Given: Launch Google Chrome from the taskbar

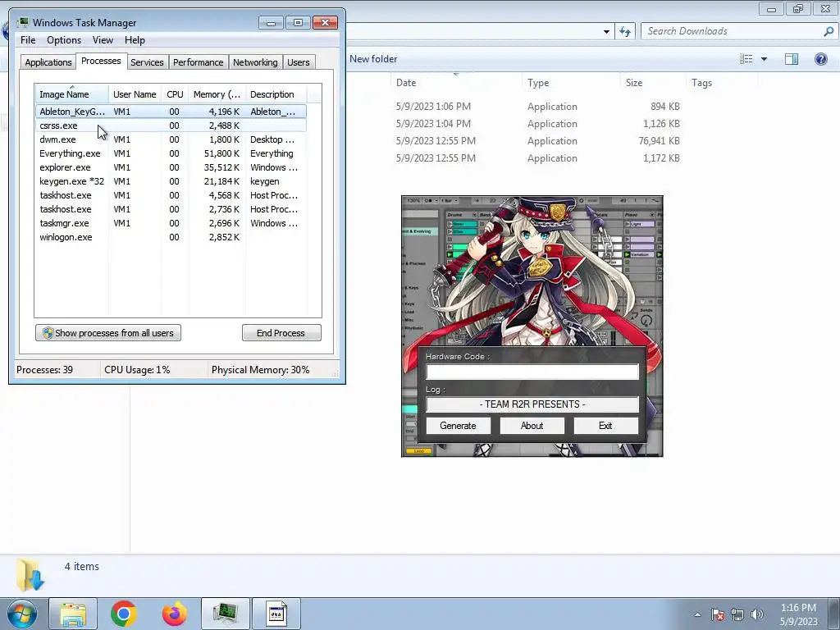Looking at the screenshot, I should 124,614.
